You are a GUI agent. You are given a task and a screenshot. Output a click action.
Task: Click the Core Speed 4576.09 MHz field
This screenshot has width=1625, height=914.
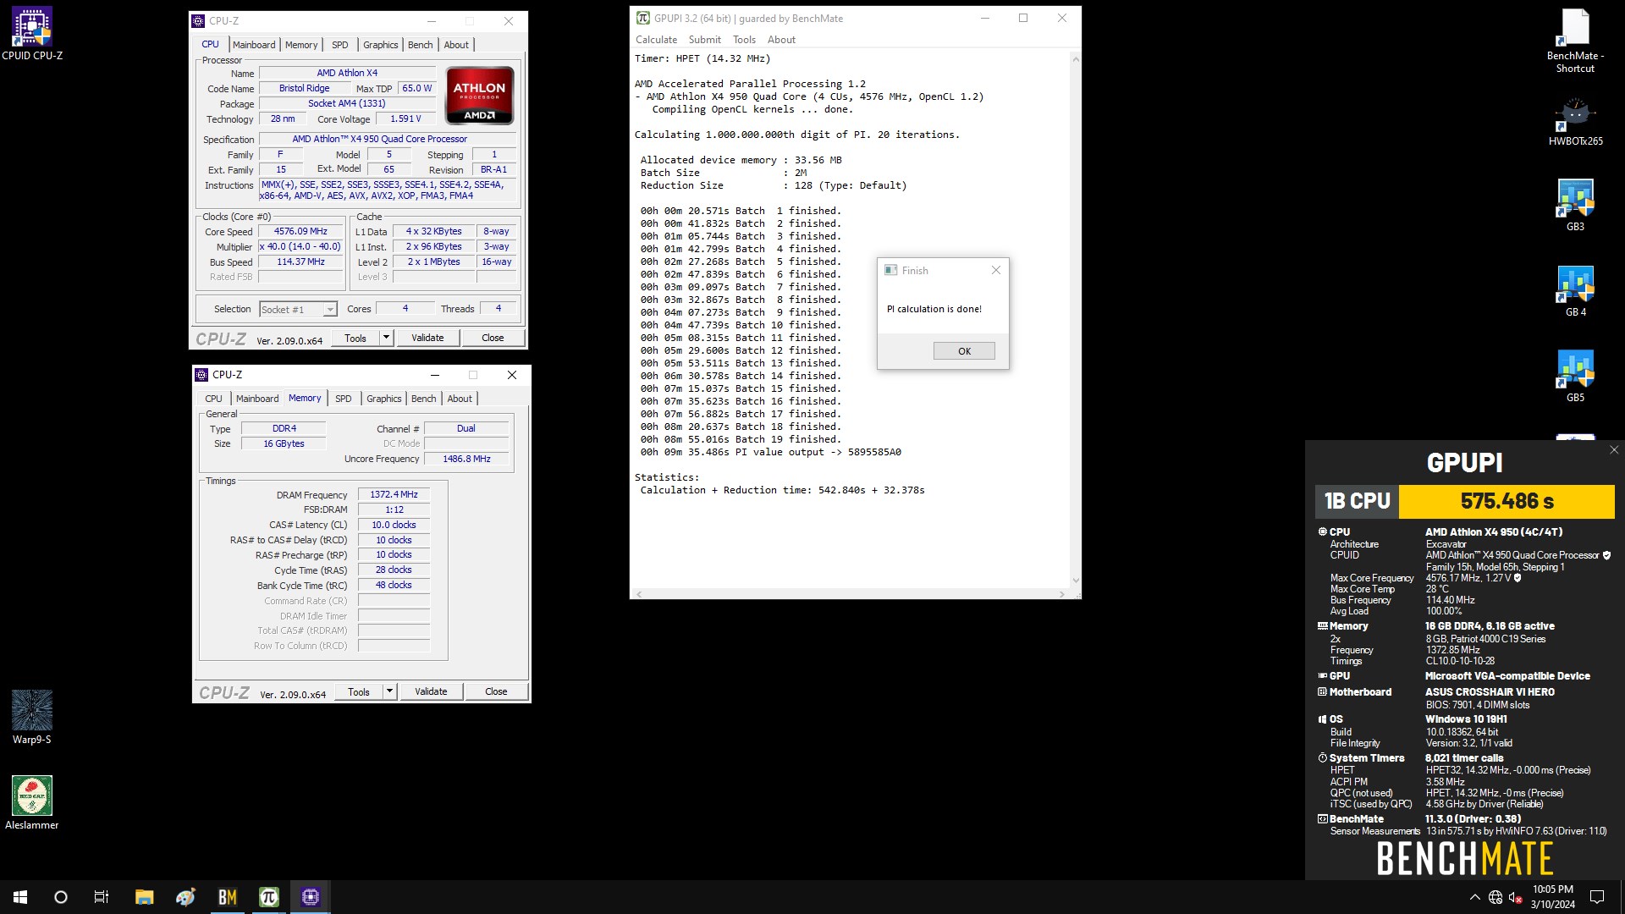pos(300,231)
